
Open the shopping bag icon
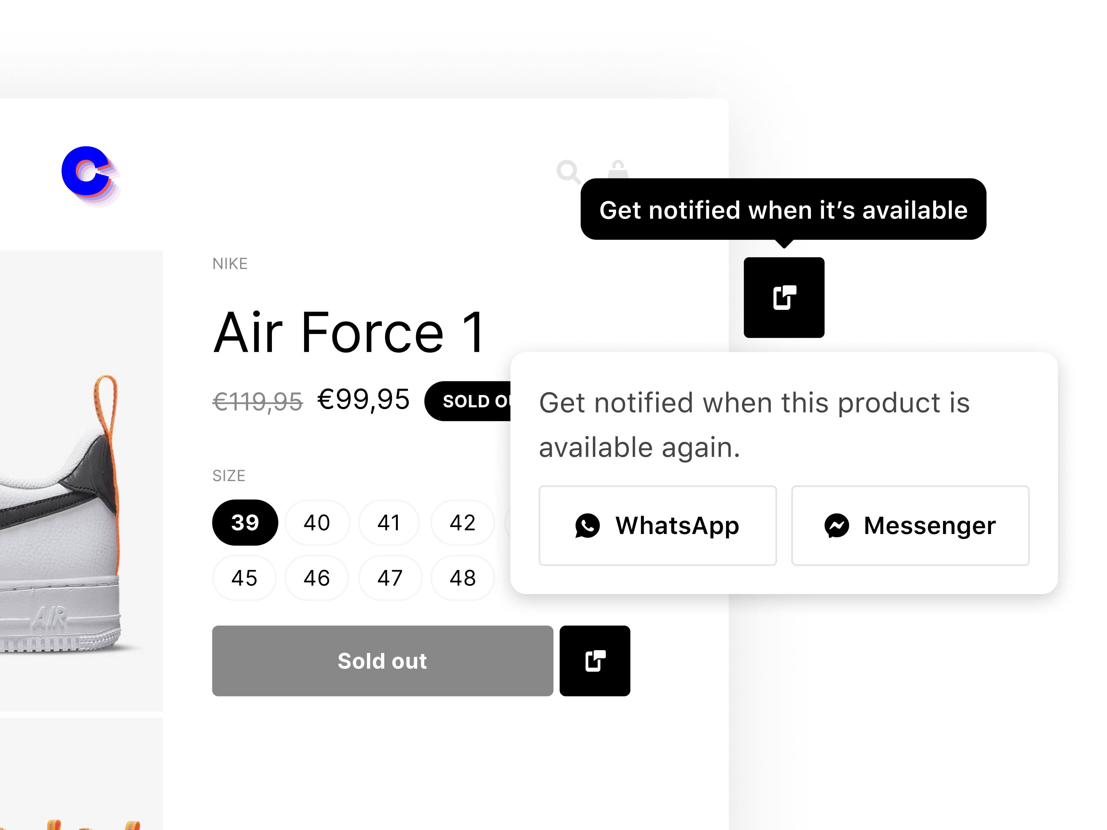pos(617,169)
